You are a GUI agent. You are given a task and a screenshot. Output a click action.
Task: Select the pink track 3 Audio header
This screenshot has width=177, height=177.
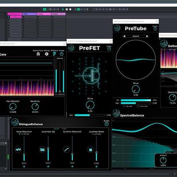(44, 14)
